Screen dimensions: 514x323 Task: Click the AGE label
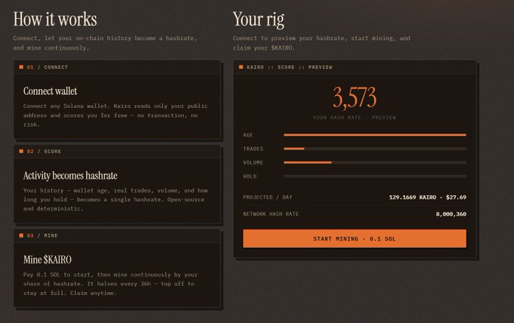248,135
